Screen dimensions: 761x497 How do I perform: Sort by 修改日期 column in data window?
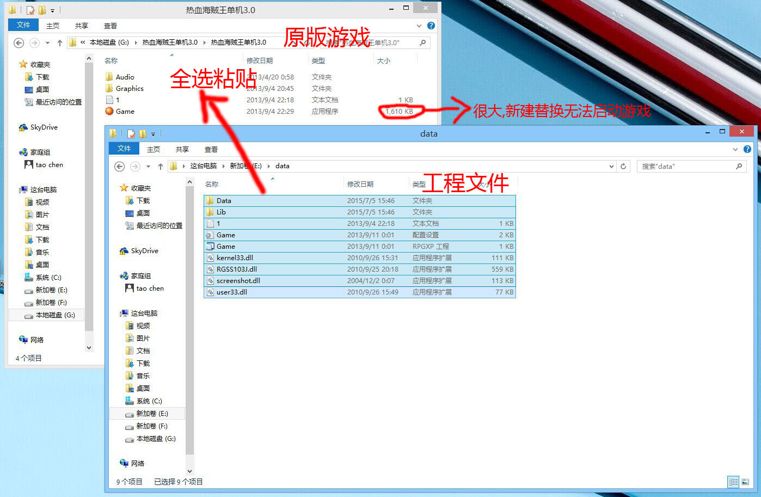pyautogui.click(x=360, y=184)
